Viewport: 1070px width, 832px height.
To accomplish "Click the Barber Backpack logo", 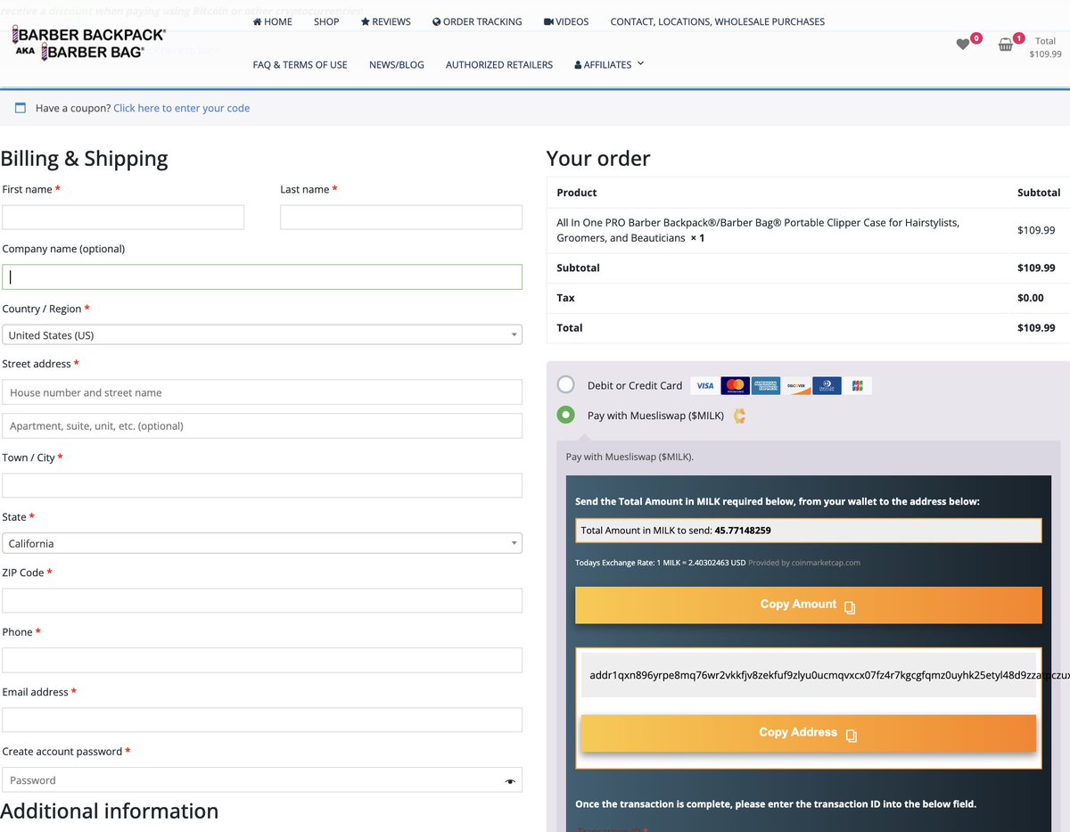I will pyautogui.click(x=89, y=43).
